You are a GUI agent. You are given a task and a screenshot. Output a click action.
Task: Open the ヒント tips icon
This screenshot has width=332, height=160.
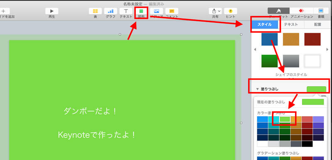click(x=231, y=11)
